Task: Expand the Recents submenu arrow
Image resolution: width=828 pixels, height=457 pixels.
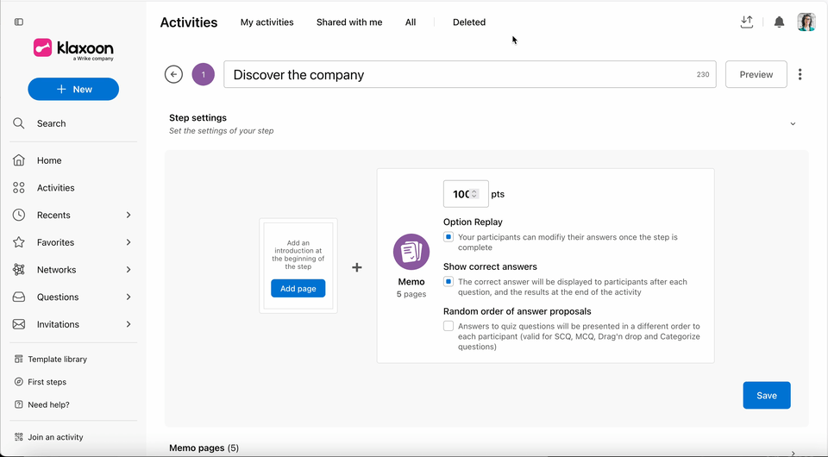Action: point(129,215)
